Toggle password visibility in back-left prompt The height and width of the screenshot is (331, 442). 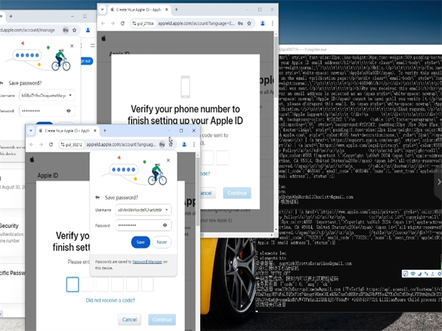tap(69, 110)
